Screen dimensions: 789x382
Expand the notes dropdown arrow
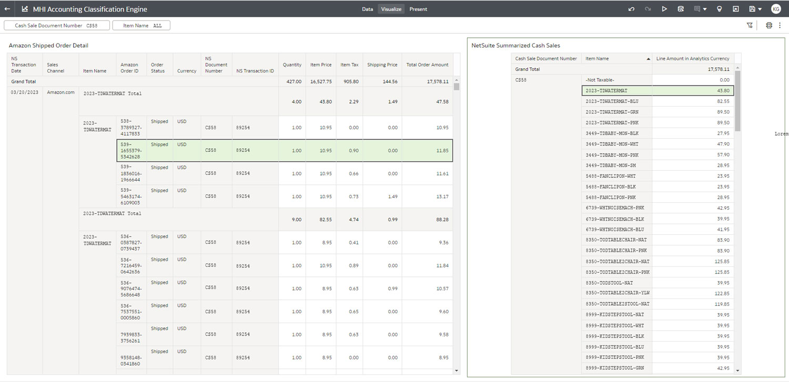[x=705, y=9]
